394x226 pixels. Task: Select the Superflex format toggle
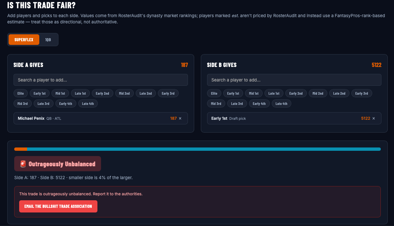[x=24, y=40]
